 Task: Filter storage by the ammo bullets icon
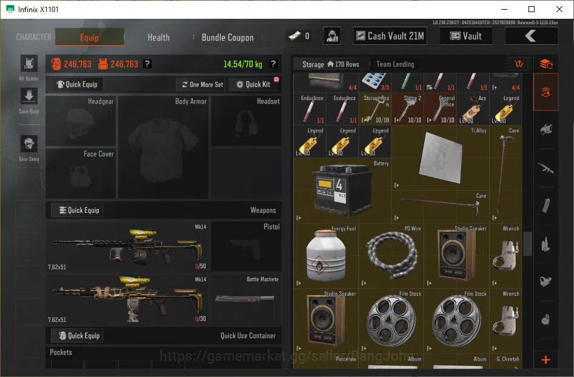546,244
